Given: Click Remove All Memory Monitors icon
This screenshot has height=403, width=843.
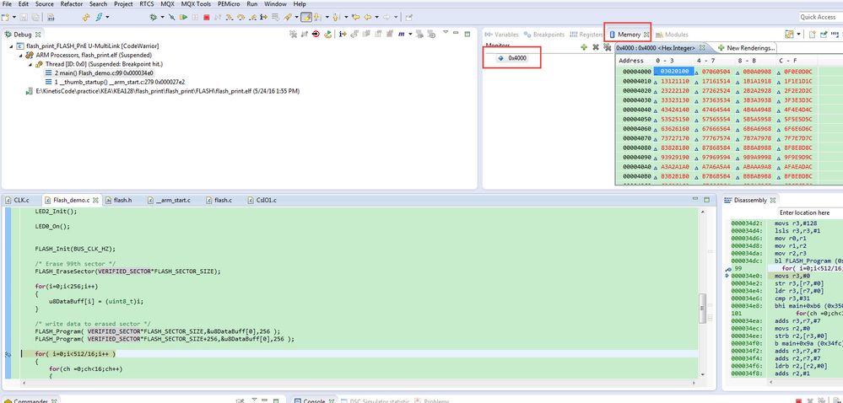Looking at the screenshot, I should pyautogui.click(x=607, y=47).
